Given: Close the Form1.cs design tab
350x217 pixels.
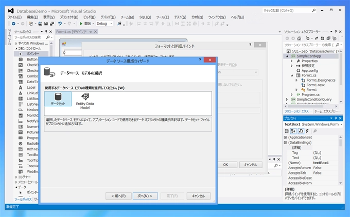Looking at the screenshot, I should [x=95, y=32].
